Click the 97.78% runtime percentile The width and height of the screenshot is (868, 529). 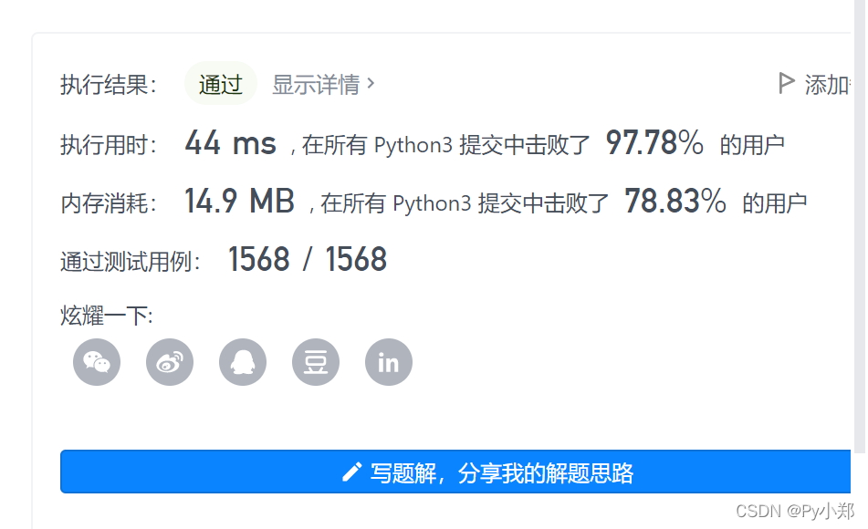tap(654, 142)
